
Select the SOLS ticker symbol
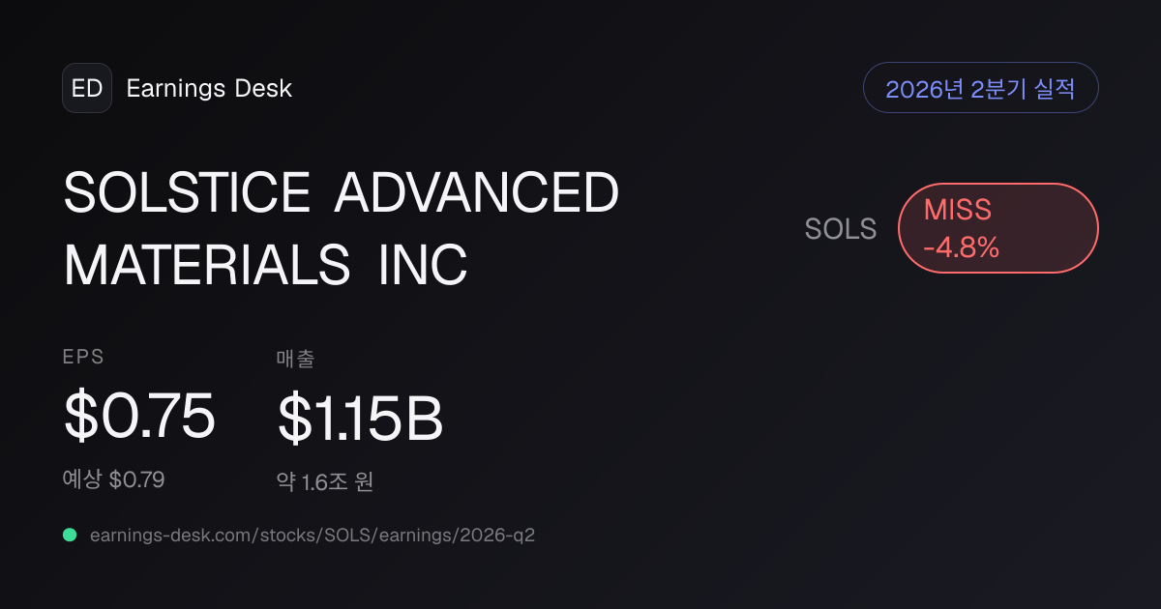[841, 229]
